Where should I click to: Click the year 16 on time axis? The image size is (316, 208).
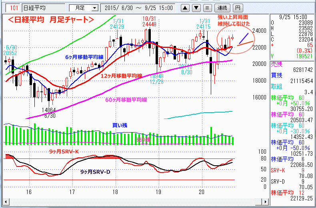coord(29,192)
